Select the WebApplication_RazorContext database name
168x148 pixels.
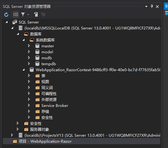coord(98,70)
